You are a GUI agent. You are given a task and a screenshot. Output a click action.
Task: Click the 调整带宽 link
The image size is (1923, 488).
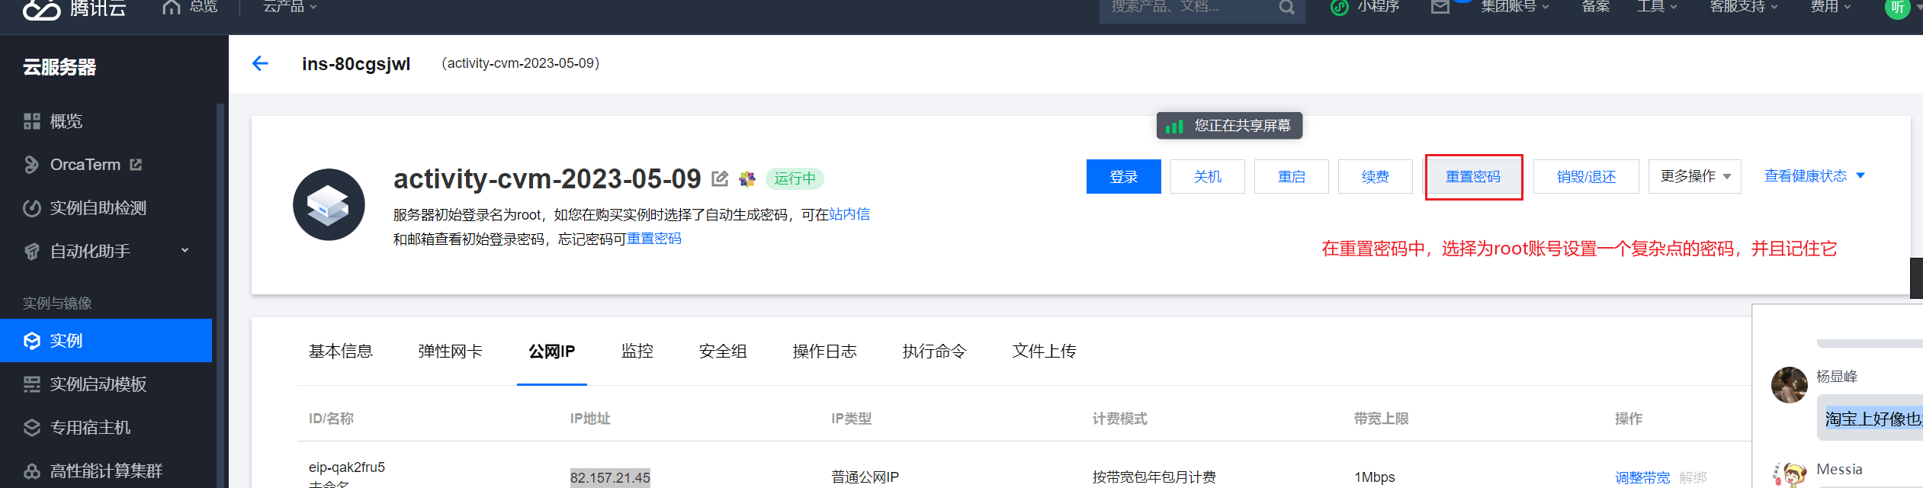1642,477
